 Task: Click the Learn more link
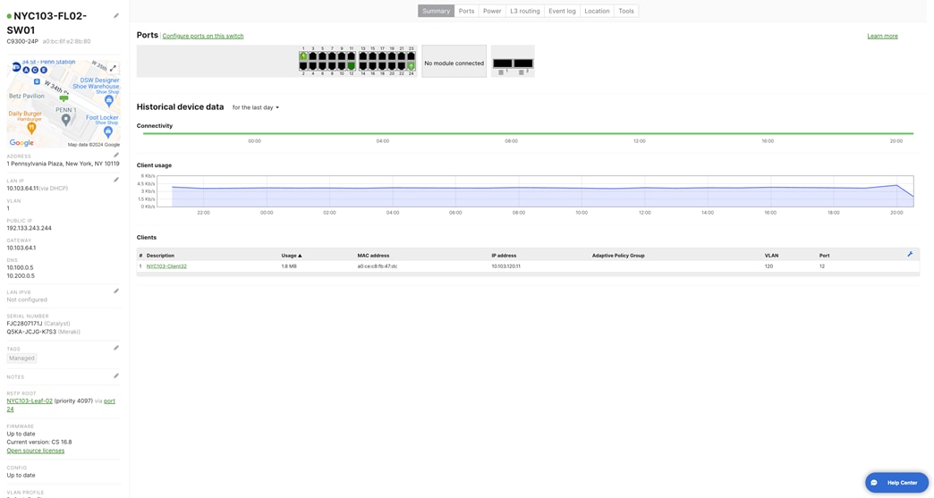click(x=882, y=36)
